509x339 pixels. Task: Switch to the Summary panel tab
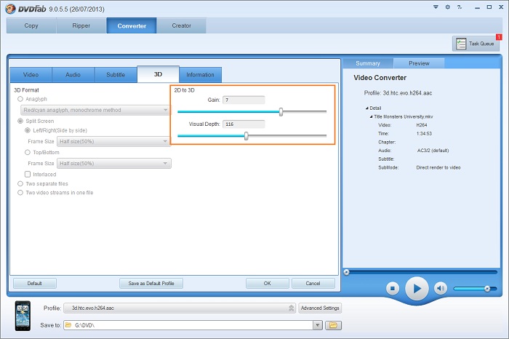tap(368, 63)
